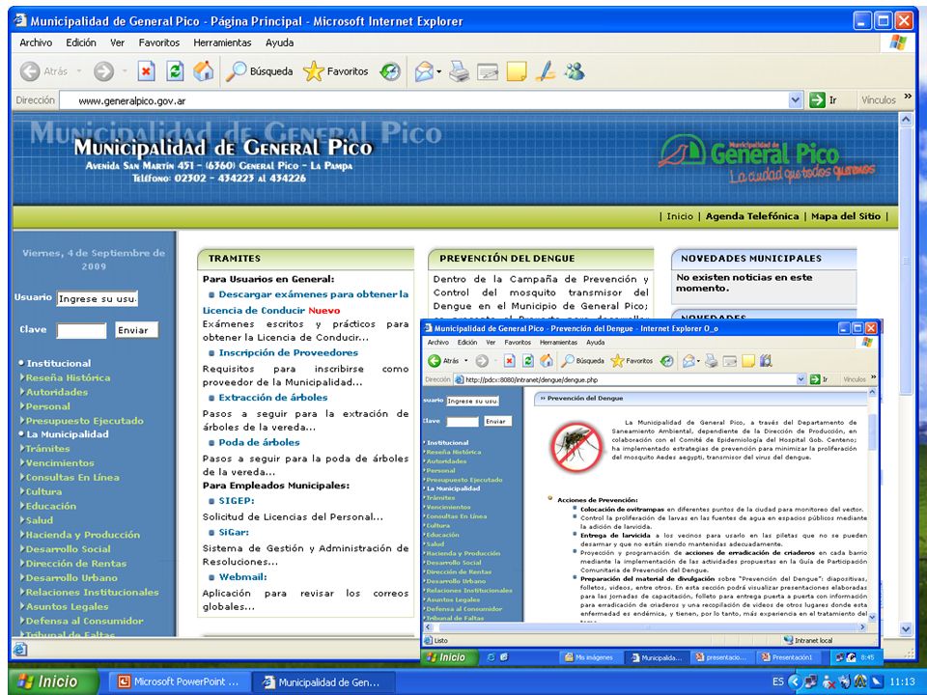Open Reseña Histórica in main page sidebar

[x=68, y=377]
